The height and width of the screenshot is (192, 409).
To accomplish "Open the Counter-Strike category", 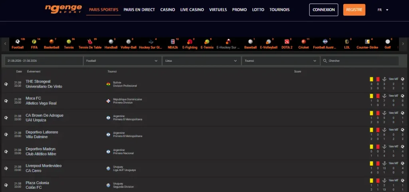I will click(367, 44).
